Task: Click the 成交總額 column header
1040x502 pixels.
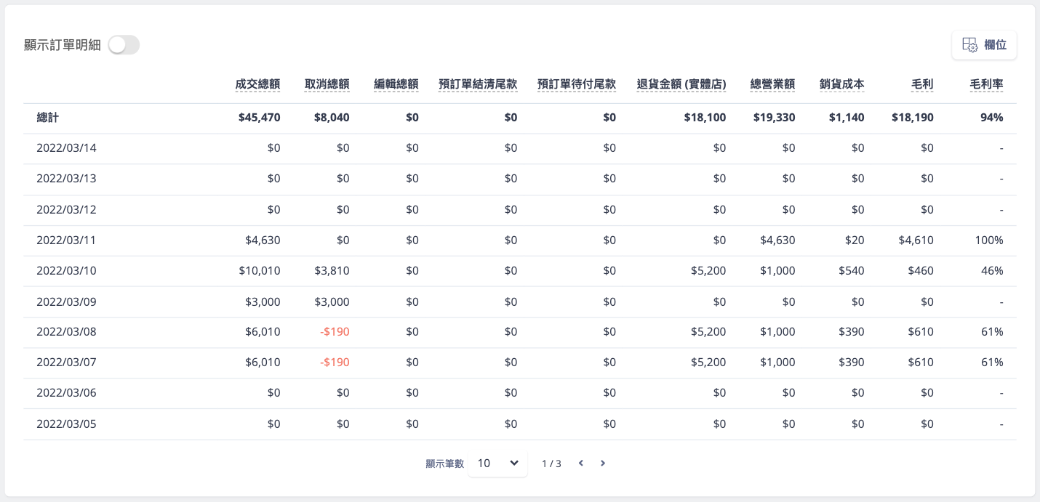Action: (x=257, y=84)
